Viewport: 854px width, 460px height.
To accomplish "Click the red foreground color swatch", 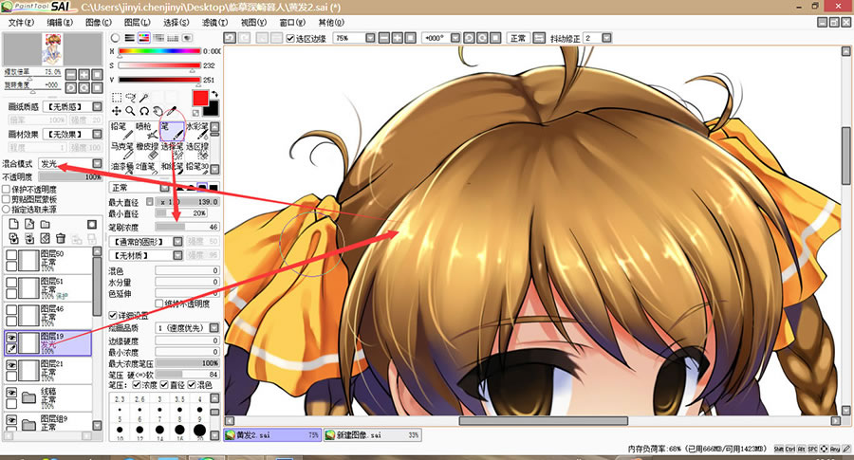I will click(200, 99).
